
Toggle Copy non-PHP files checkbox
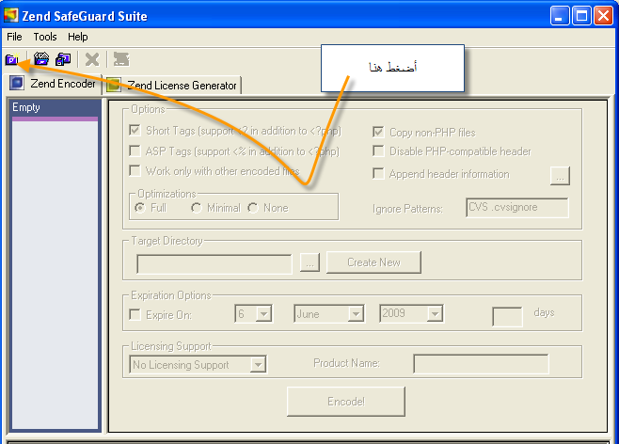click(x=378, y=132)
